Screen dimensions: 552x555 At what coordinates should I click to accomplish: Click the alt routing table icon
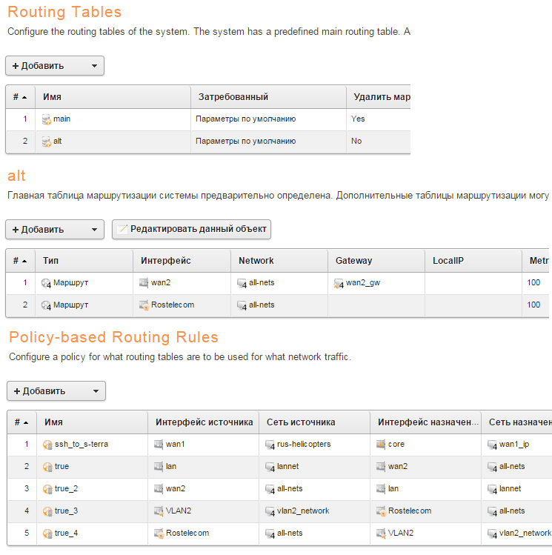[47, 142]
